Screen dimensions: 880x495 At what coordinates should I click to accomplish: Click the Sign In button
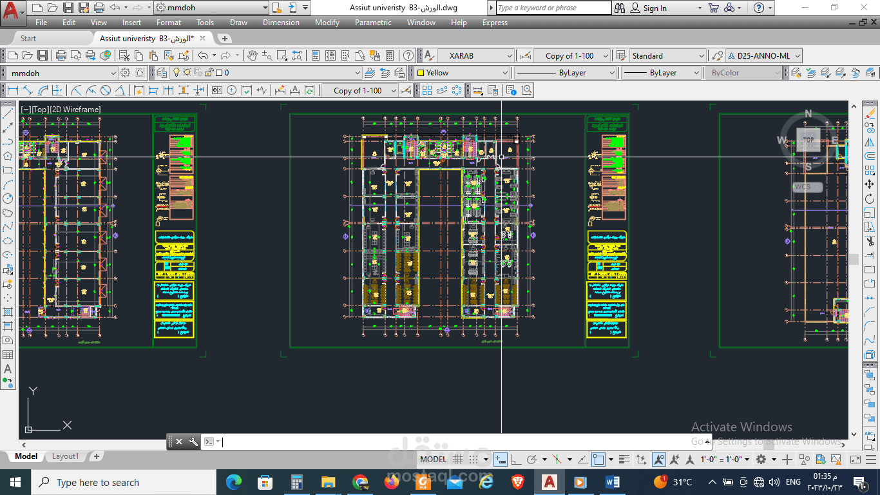649,8
